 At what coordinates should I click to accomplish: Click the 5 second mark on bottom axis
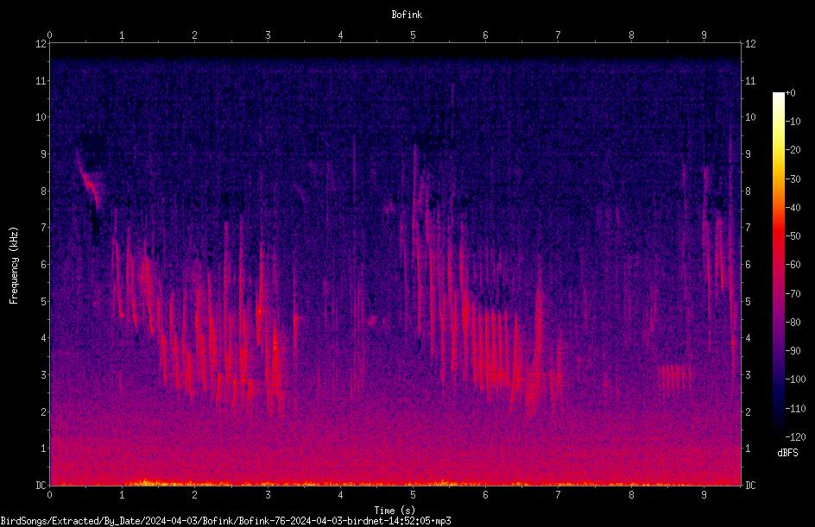point(413,495)
